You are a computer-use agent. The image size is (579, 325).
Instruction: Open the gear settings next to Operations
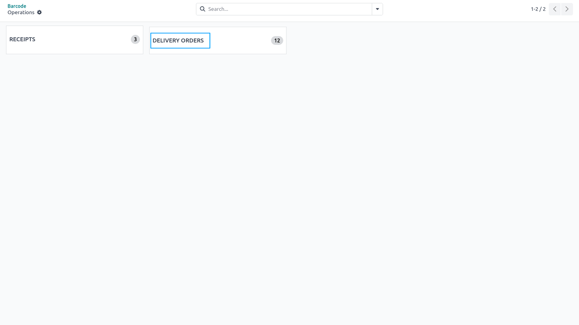[39, 12]
